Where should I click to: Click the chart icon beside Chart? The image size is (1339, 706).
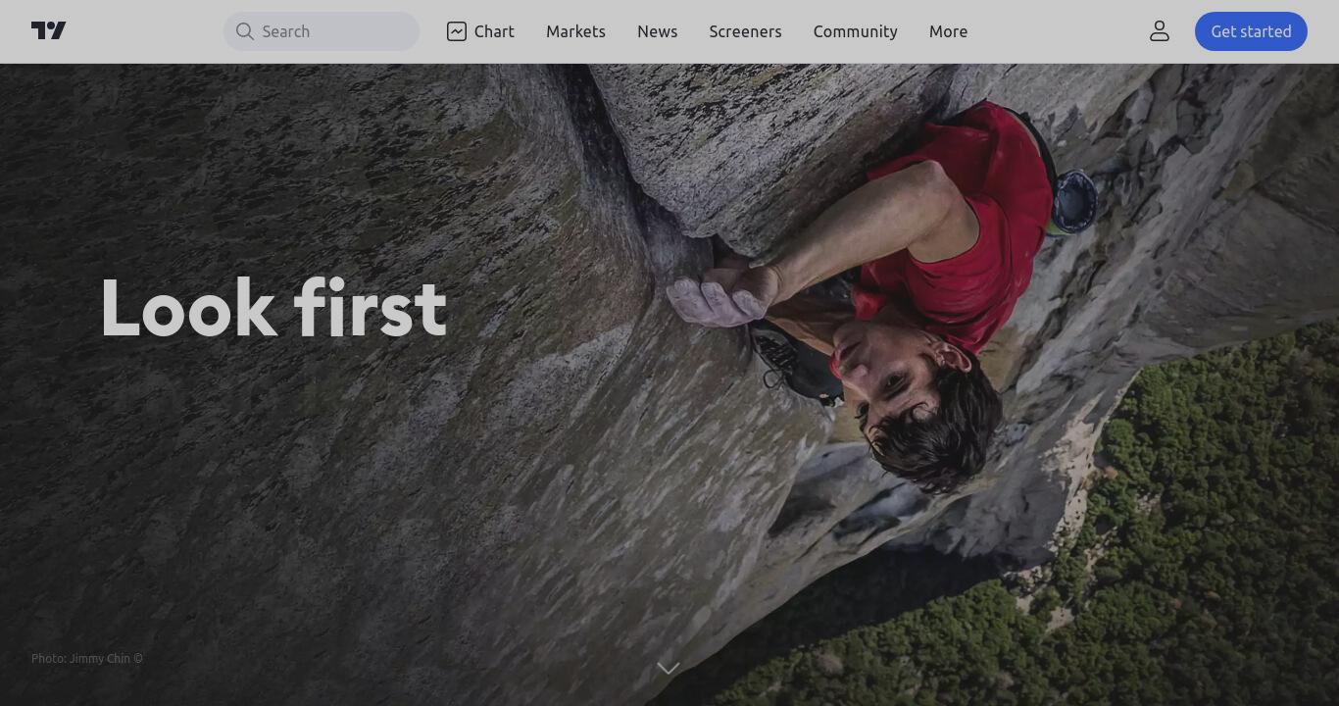[x=457, y=31]
